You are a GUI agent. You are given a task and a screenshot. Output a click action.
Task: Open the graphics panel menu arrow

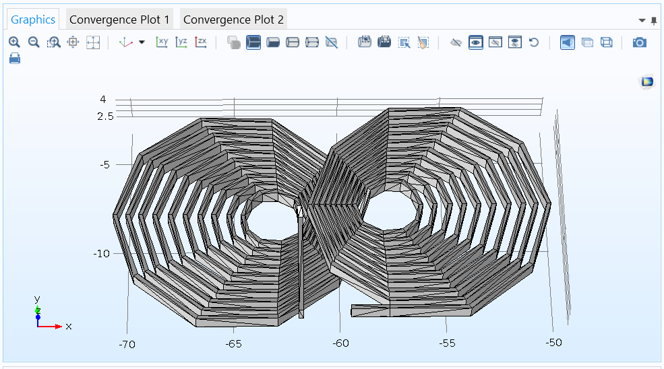click(x=642, y=20)
